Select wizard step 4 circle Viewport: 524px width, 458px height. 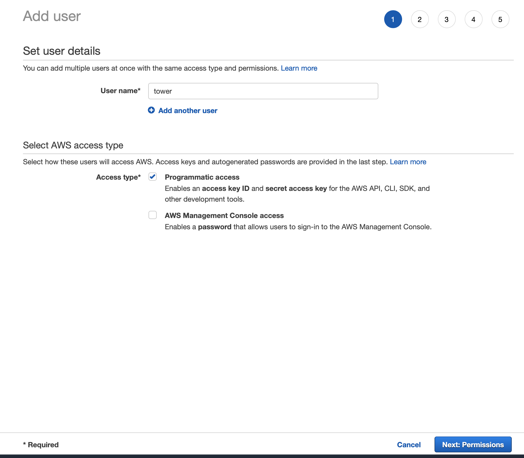pyautogui.click(x=473, y=19)
